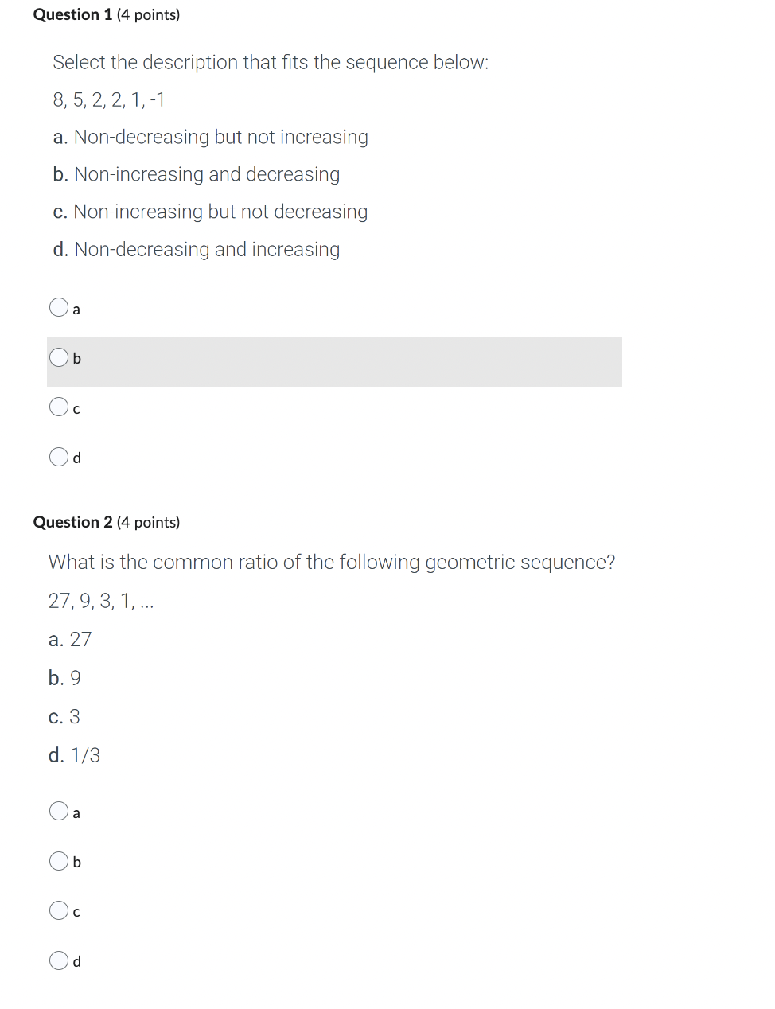The height and width of the screenshot is (1009, 775).
Task: Click the 'Question 2 (4 points)' heading
Action: tap(106, 522)
